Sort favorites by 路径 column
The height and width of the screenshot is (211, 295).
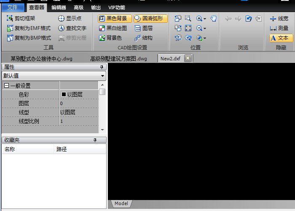click(x=80, y=149)
